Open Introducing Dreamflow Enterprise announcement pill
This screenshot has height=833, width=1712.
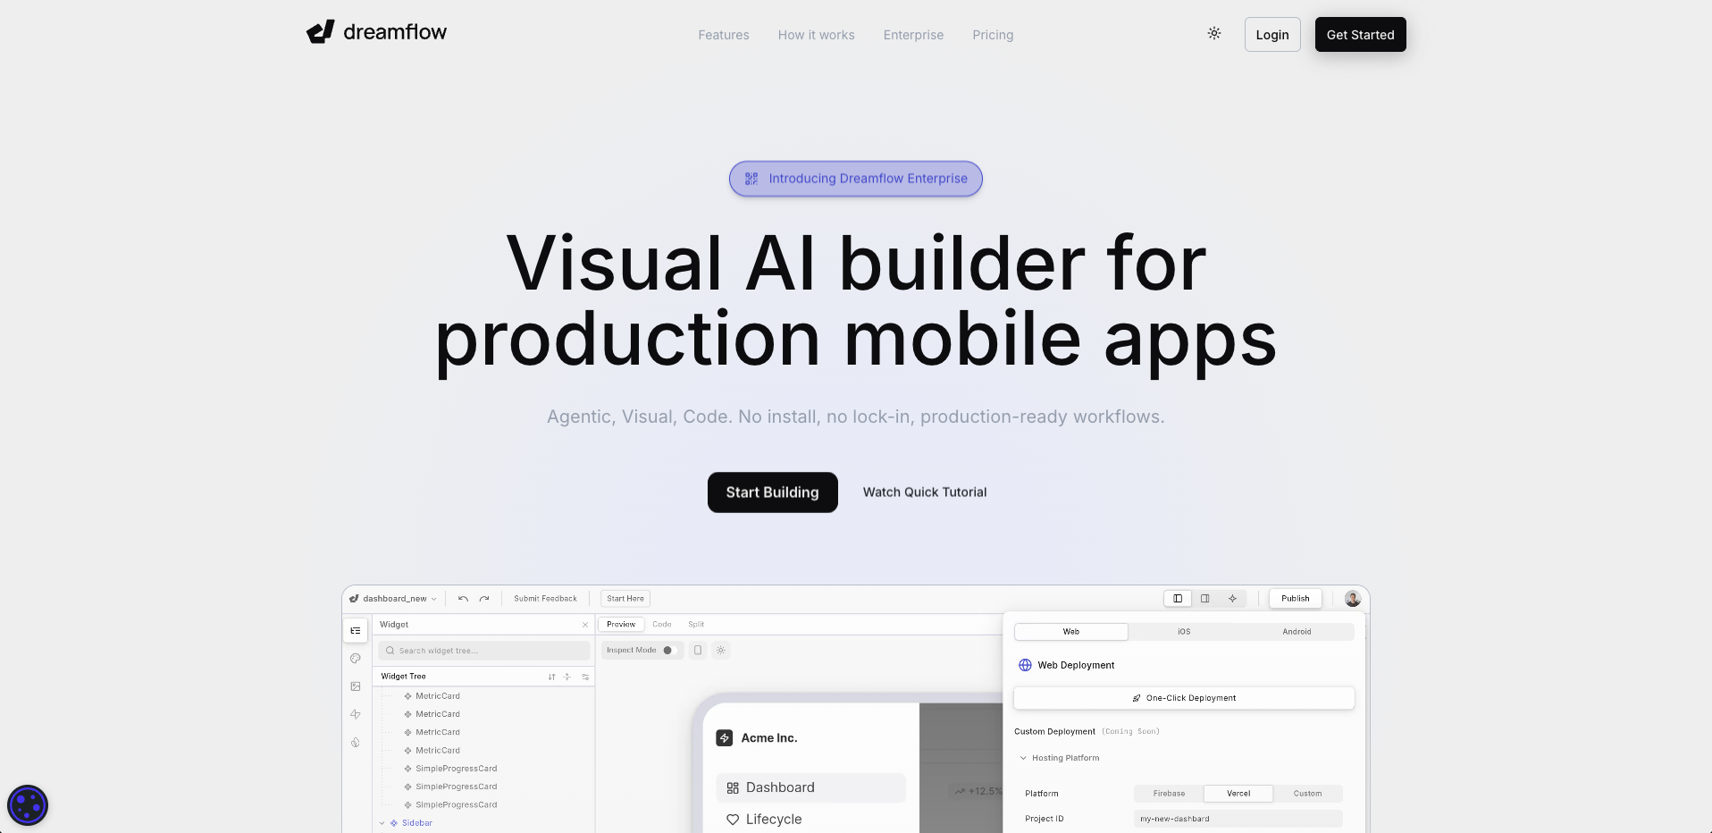pos(856,179)
